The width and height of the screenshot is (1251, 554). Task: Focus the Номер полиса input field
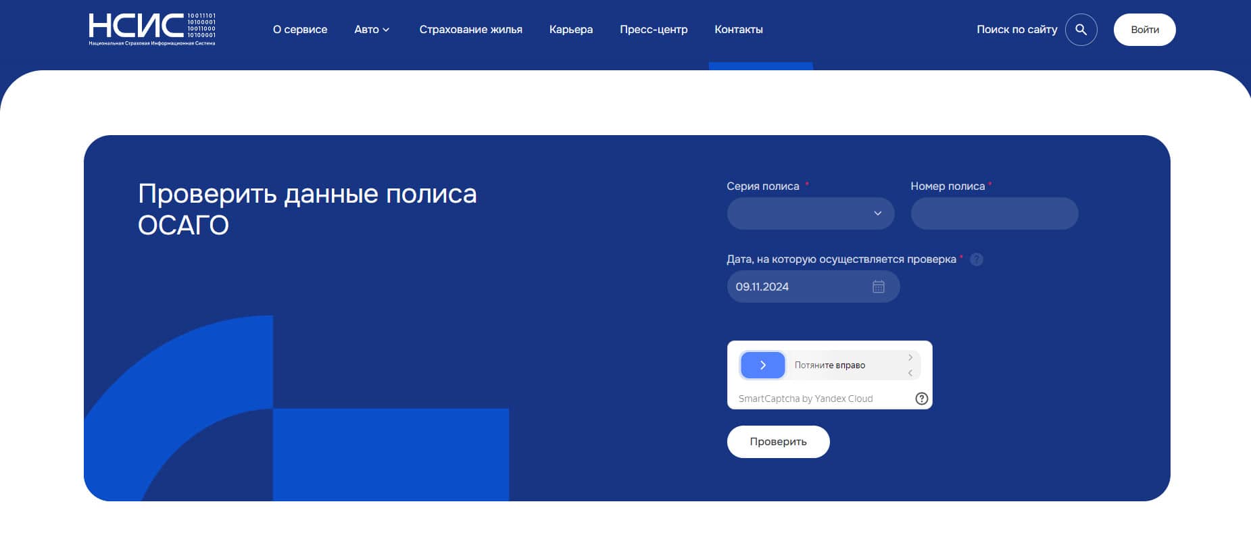[x=994, y=213]
